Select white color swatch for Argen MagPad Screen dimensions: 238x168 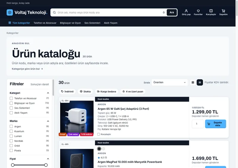point(104,149)
